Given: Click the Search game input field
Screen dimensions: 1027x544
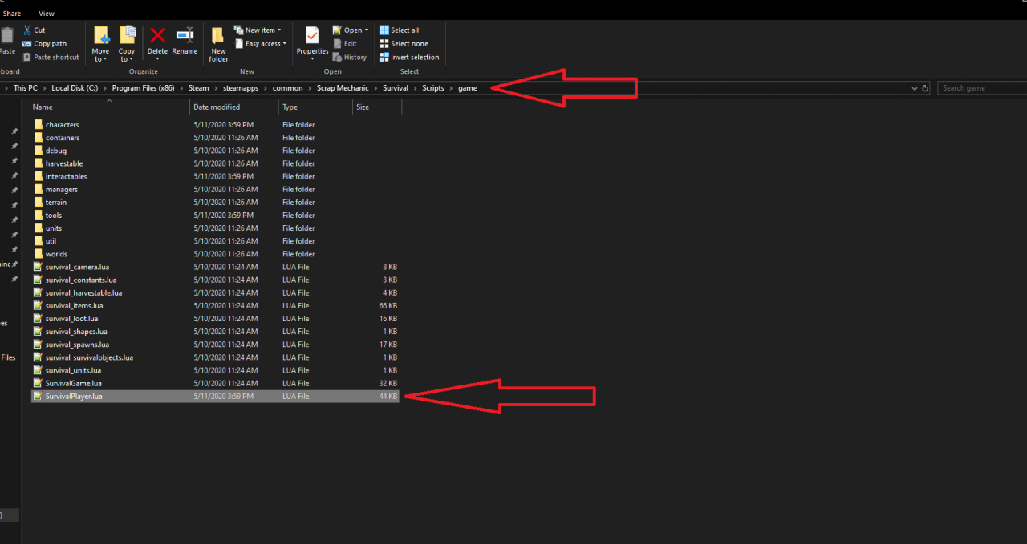Looking at the screenshot, I should (x=979, y=88).
